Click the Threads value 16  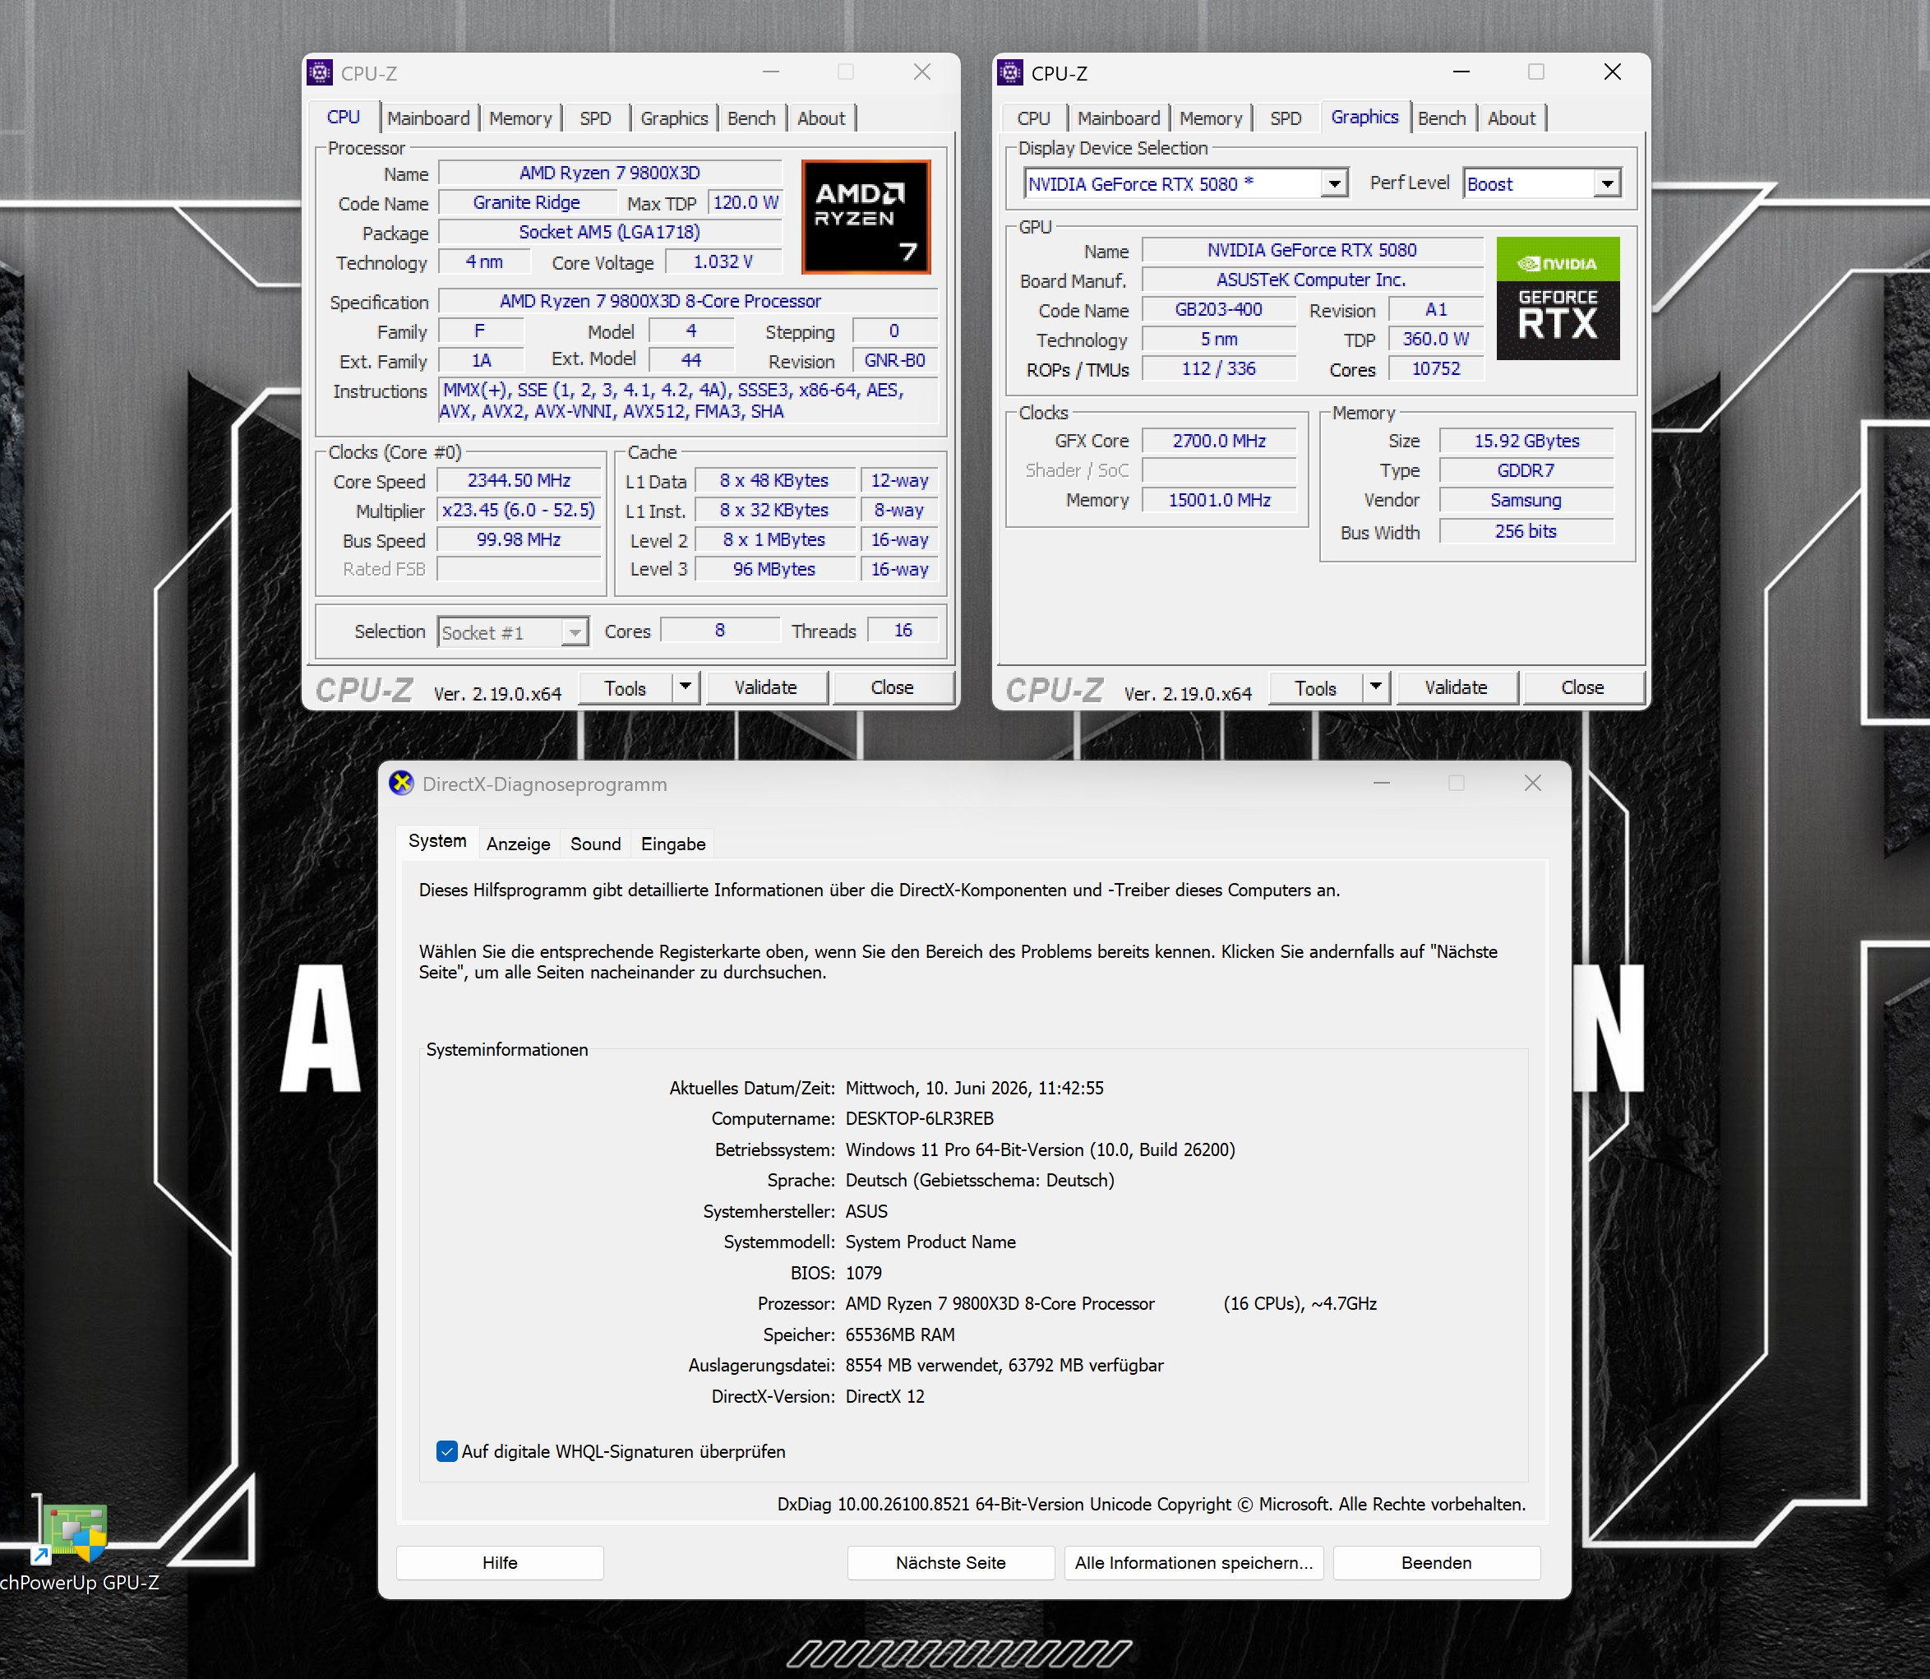pyautogui.click(x=903, y=631)
